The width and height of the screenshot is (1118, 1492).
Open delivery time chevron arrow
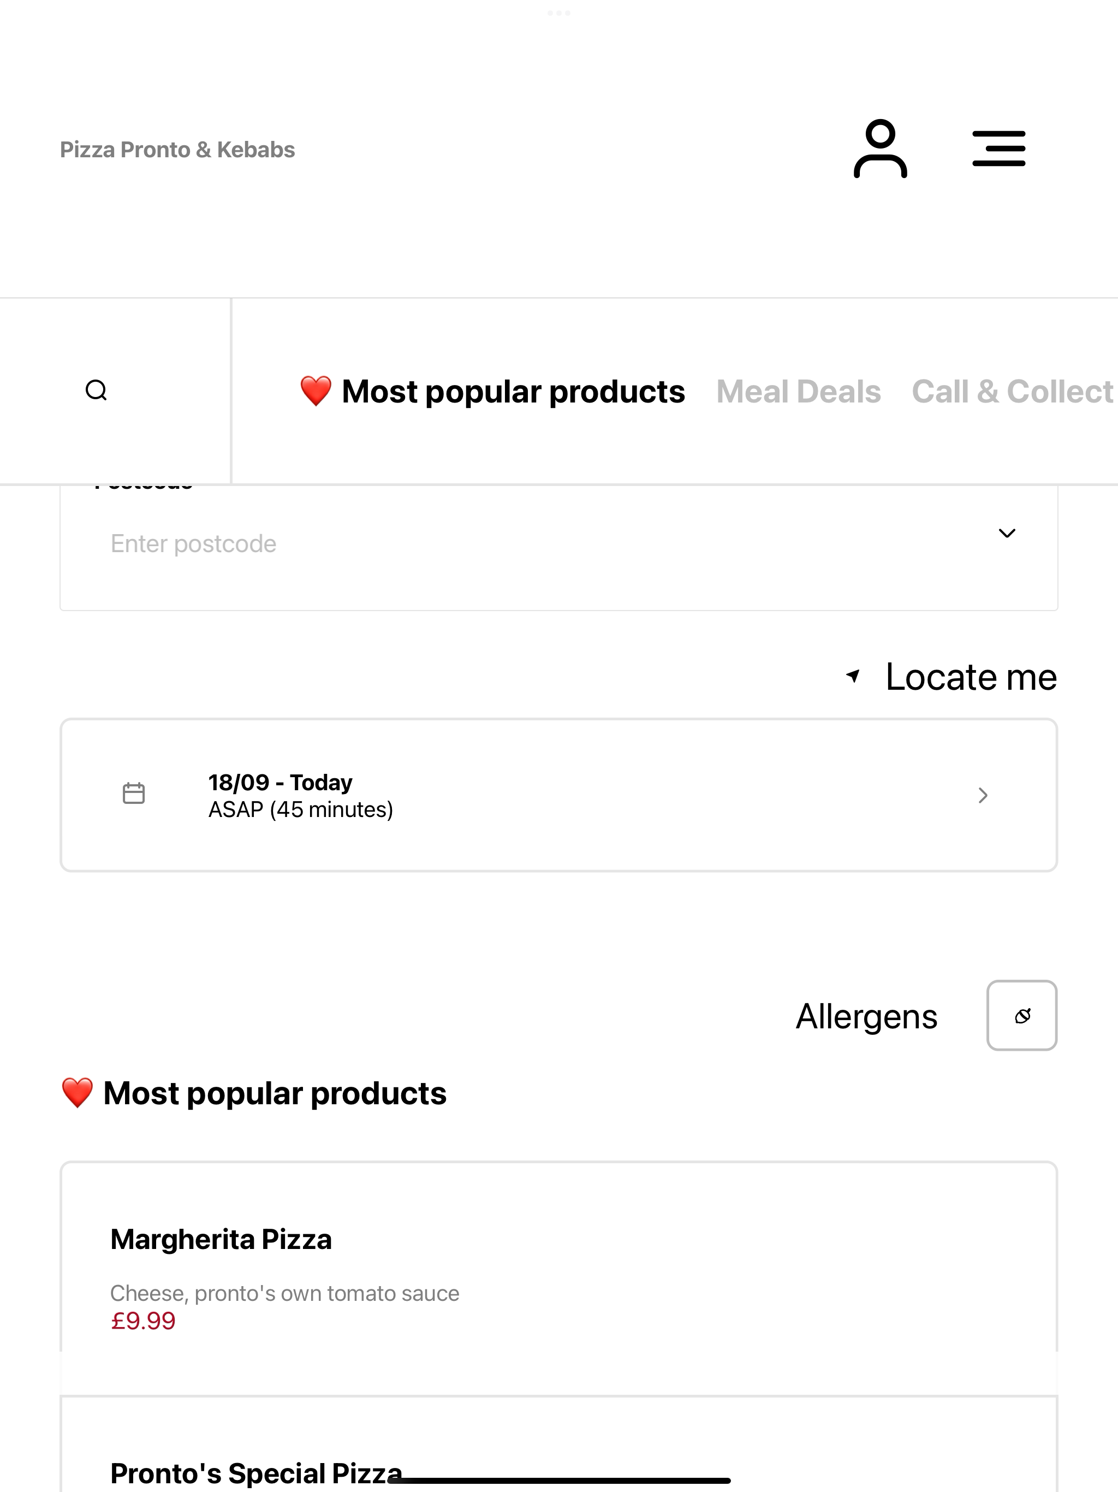pos(983,795)
